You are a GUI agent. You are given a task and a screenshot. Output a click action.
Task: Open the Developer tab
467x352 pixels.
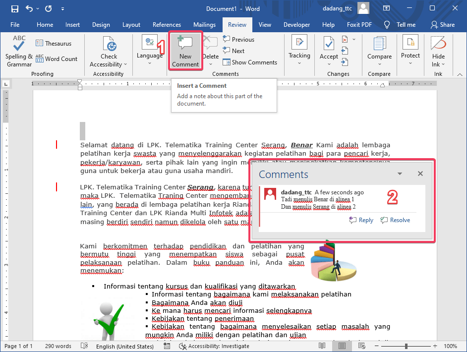coord(296,24)
